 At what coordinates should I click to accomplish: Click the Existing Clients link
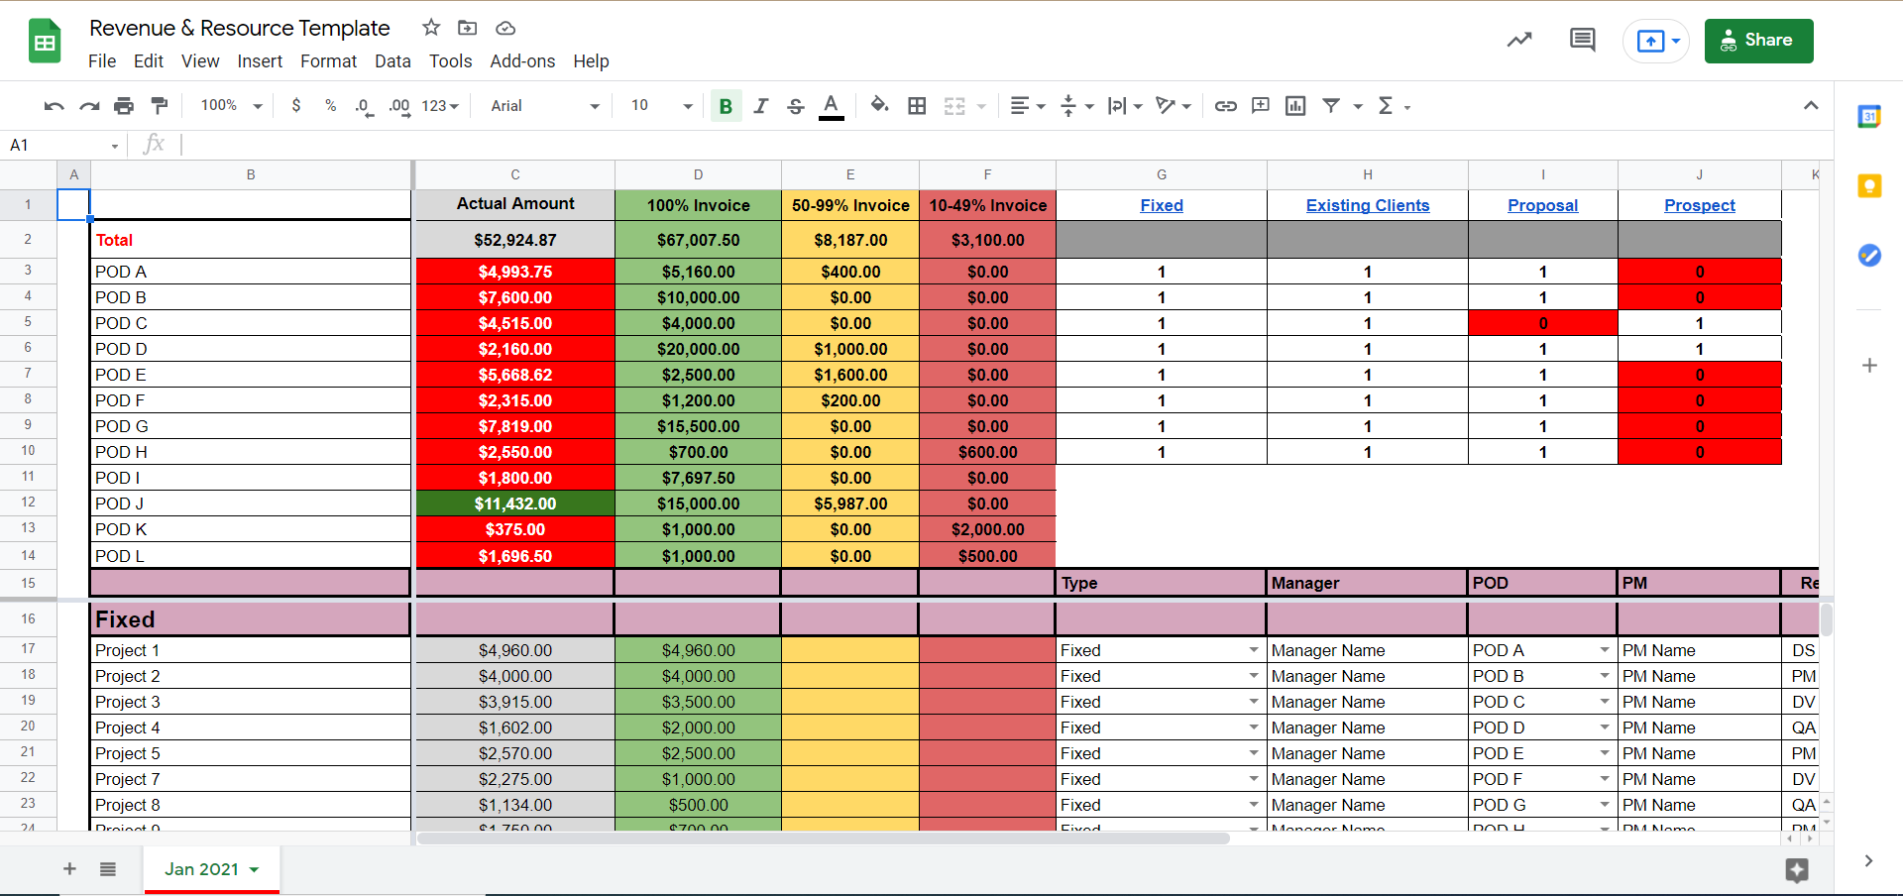[1368, 205]
